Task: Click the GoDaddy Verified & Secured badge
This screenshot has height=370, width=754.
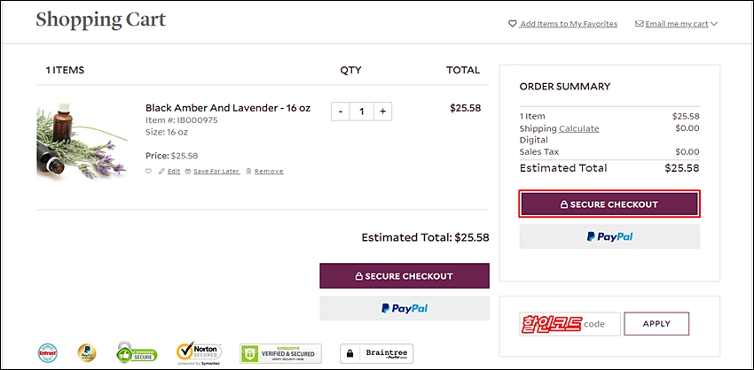Action: [280, 354]
